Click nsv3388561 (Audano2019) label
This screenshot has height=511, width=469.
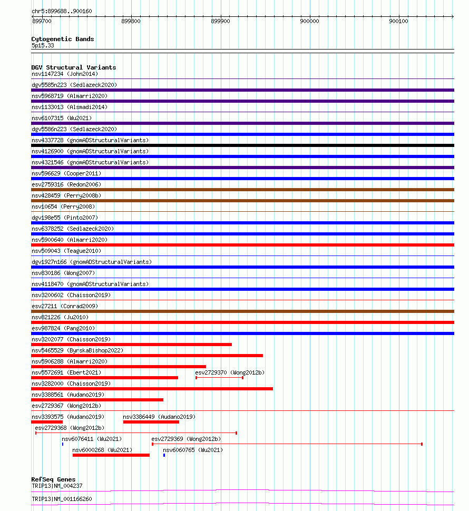click(x=68, y=395)
